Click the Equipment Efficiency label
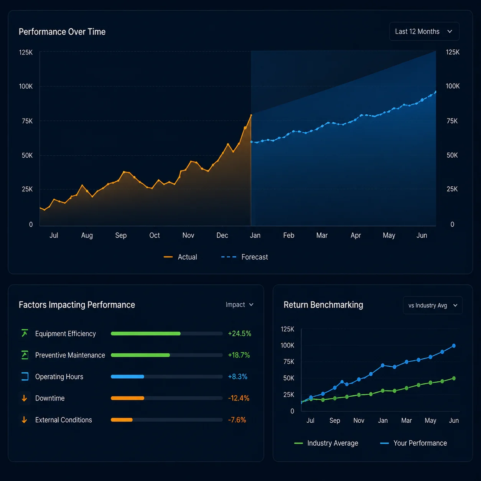 point(66,334)
